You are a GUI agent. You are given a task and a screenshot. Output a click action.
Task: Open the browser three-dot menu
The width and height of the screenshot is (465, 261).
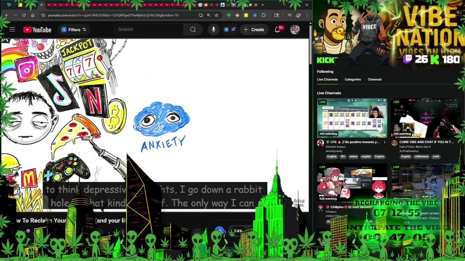tap(307, 15)
